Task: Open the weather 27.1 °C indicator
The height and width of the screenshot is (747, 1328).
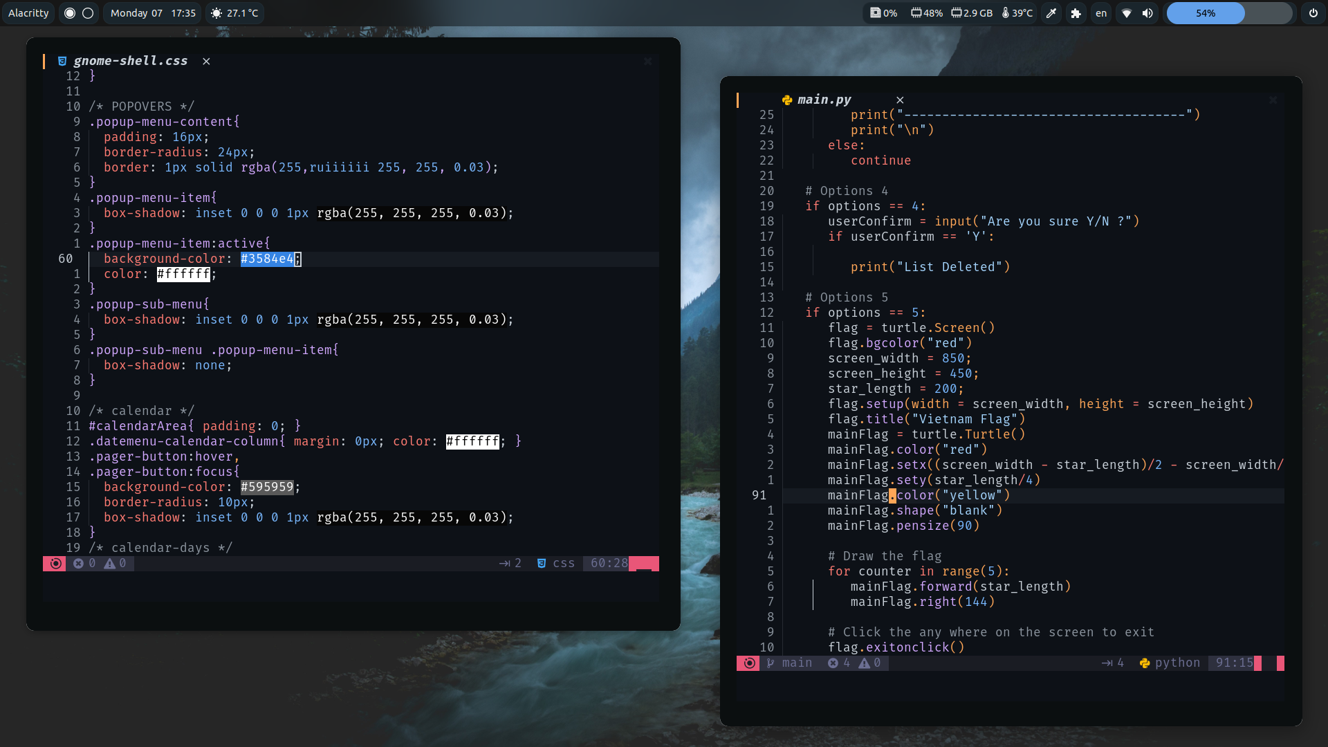Action: [x=235, y=13]
